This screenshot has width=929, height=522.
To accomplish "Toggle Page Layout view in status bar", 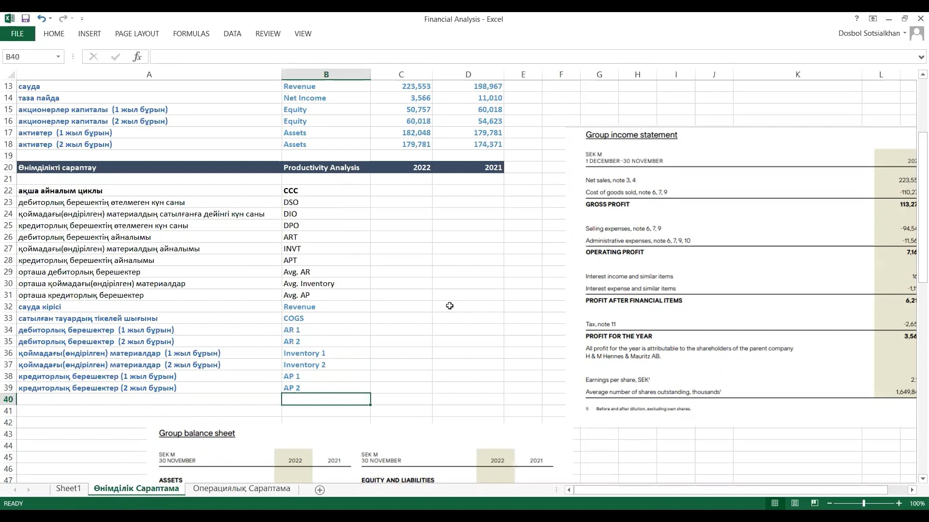I will pos(795,503).
